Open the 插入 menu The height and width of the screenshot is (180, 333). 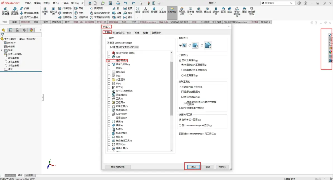coord(56,3)
